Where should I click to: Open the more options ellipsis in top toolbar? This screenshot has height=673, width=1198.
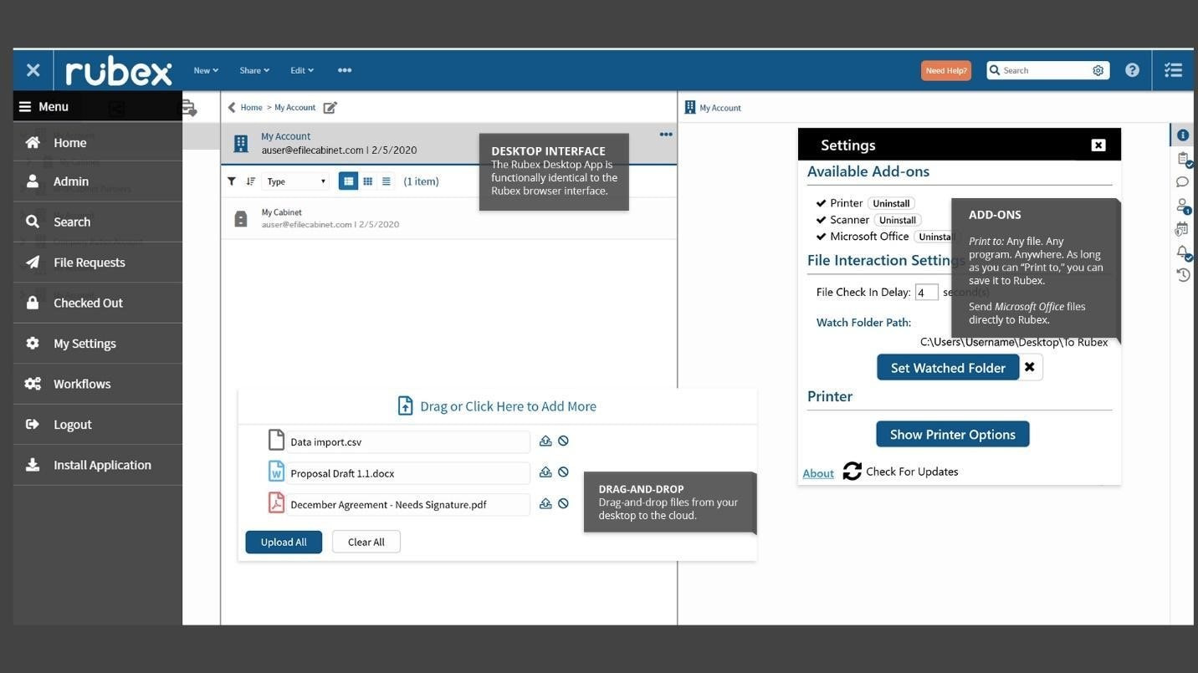(345, 70)
